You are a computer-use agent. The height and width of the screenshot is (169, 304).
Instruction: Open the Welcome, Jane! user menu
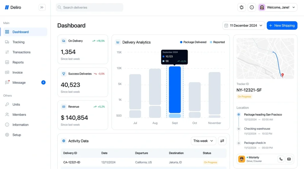pos(278,7)
